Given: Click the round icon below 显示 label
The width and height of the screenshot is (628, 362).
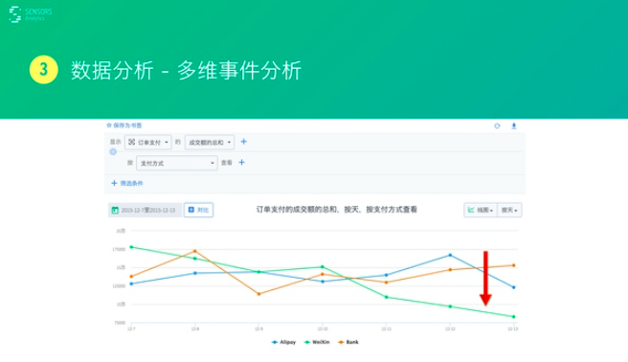Looking at the screenshot, I should [x=113, y=151].
